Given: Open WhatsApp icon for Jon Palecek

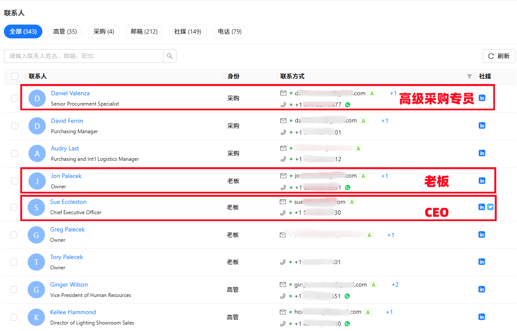Looking at the screenshot, I should tap(348, 187).
